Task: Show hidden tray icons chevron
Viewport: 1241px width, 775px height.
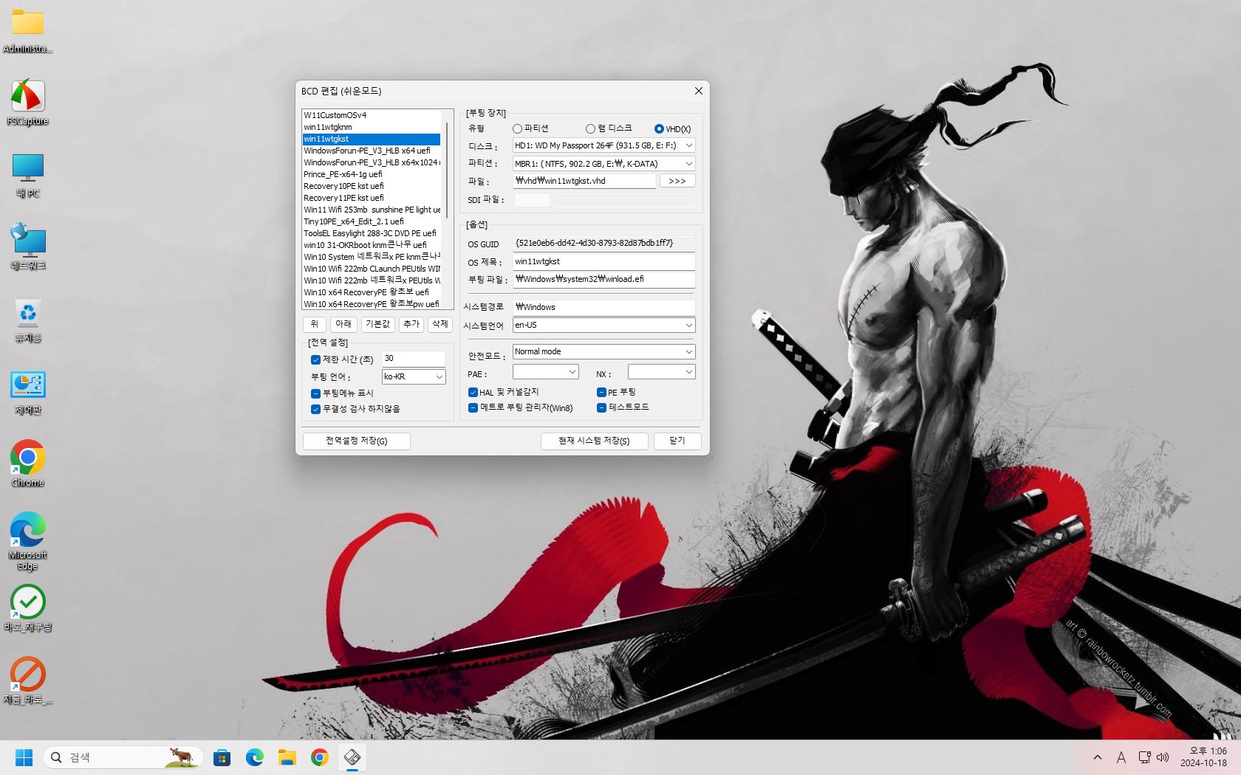Action: (x=1098, y=757)
